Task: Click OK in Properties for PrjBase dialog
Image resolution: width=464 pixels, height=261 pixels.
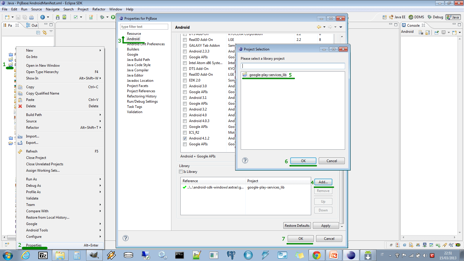Action: (x=301, y=239)
